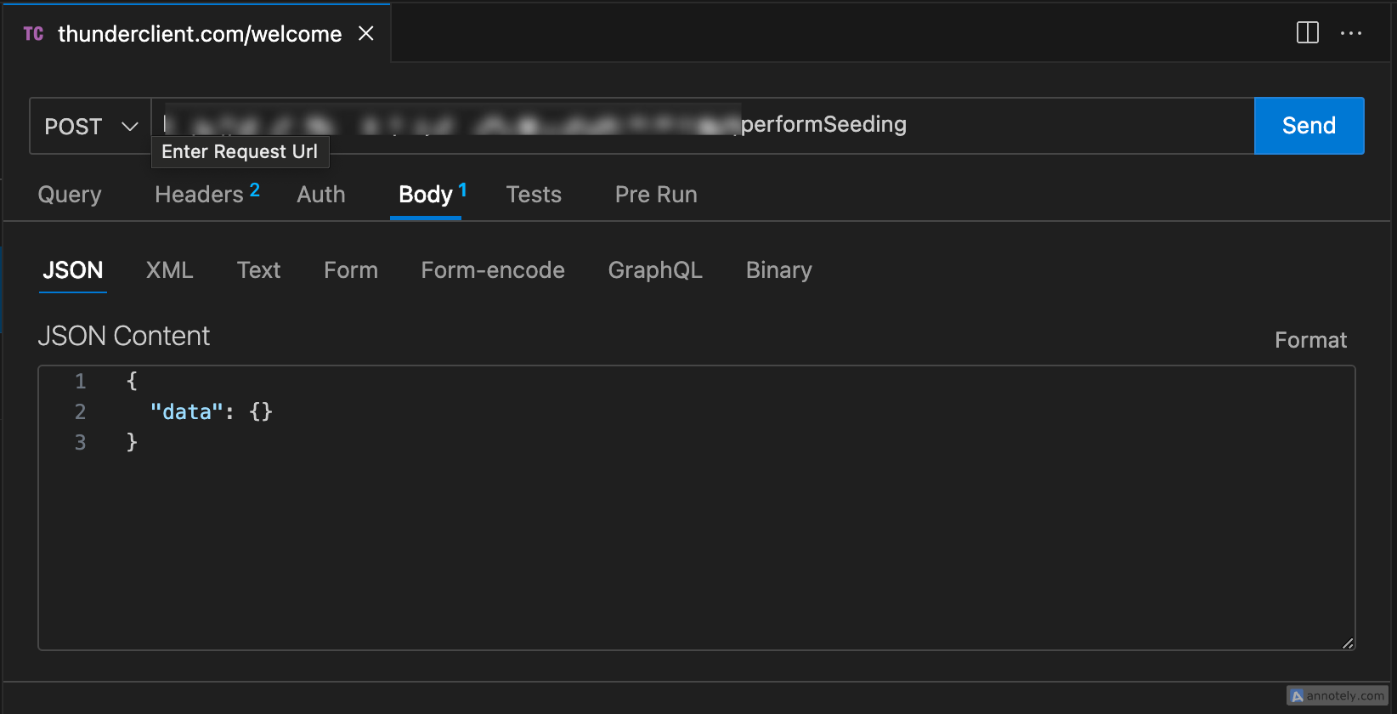Select the Text body type
This screenshot has height=714, width=1397.
(258, 270)
